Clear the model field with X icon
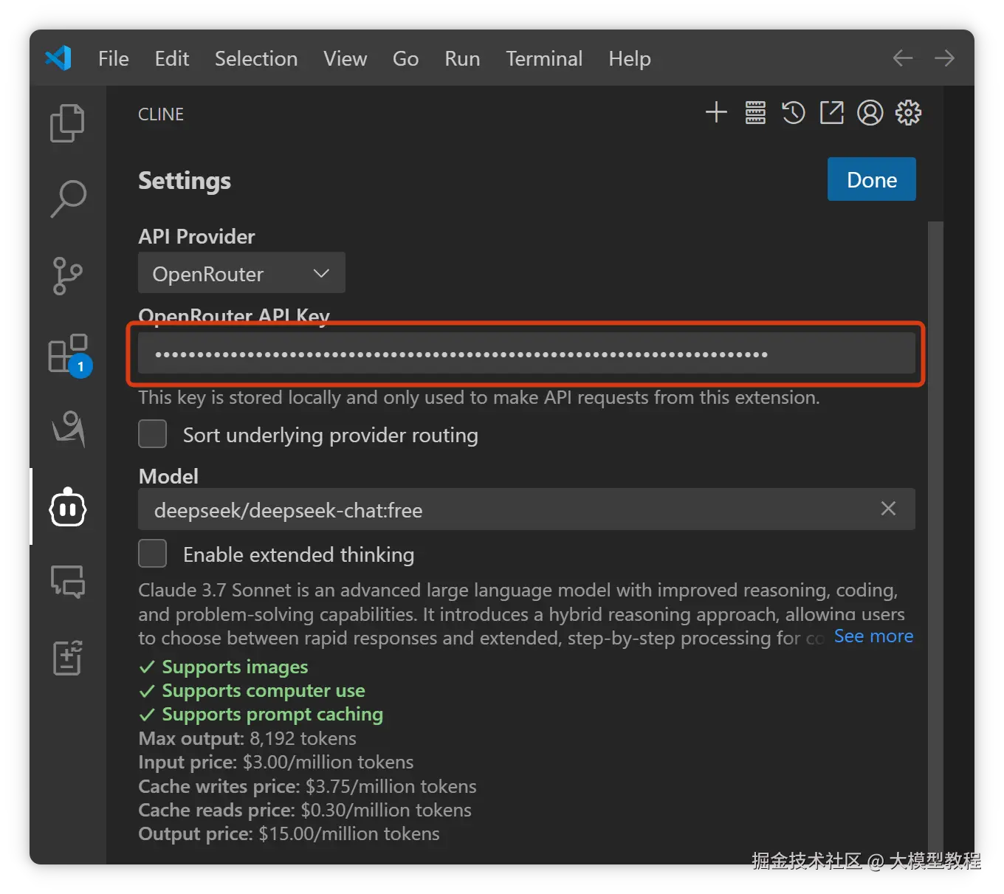This screenshot has height=894, width=1004. [x=889, y=509]
